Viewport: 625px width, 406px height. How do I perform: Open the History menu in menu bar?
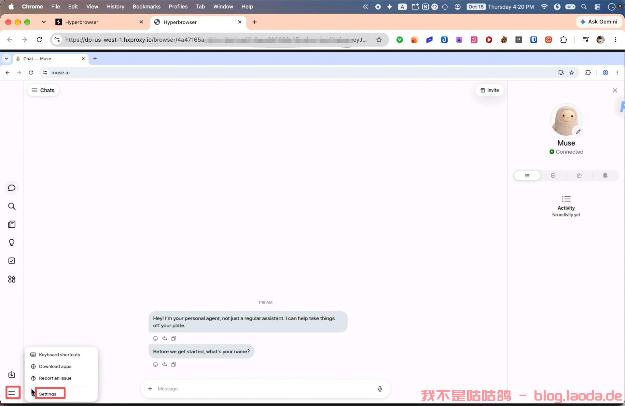coord(115,7)
